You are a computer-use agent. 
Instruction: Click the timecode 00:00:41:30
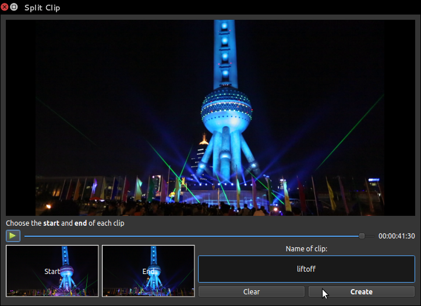(397, 236)
